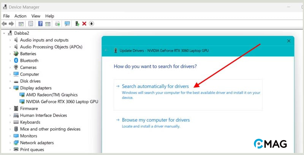Image resolution: width=304 pixels, height=155 pixels.
Task: Select the Bluetooth icon in device tree
Action: [x=16, y=60]
